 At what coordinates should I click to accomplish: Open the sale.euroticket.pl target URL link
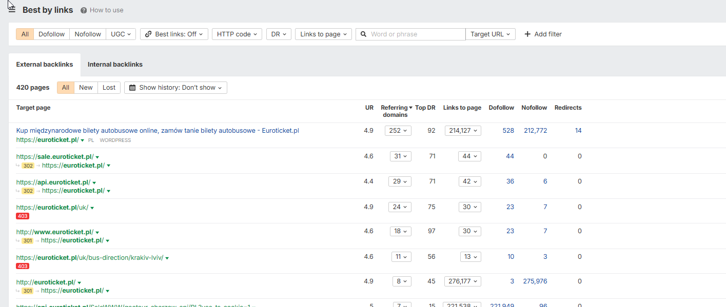55,157
